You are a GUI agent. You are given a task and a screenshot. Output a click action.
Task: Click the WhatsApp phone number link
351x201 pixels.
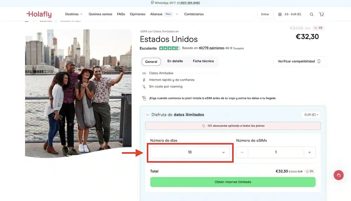coord(188,3)
